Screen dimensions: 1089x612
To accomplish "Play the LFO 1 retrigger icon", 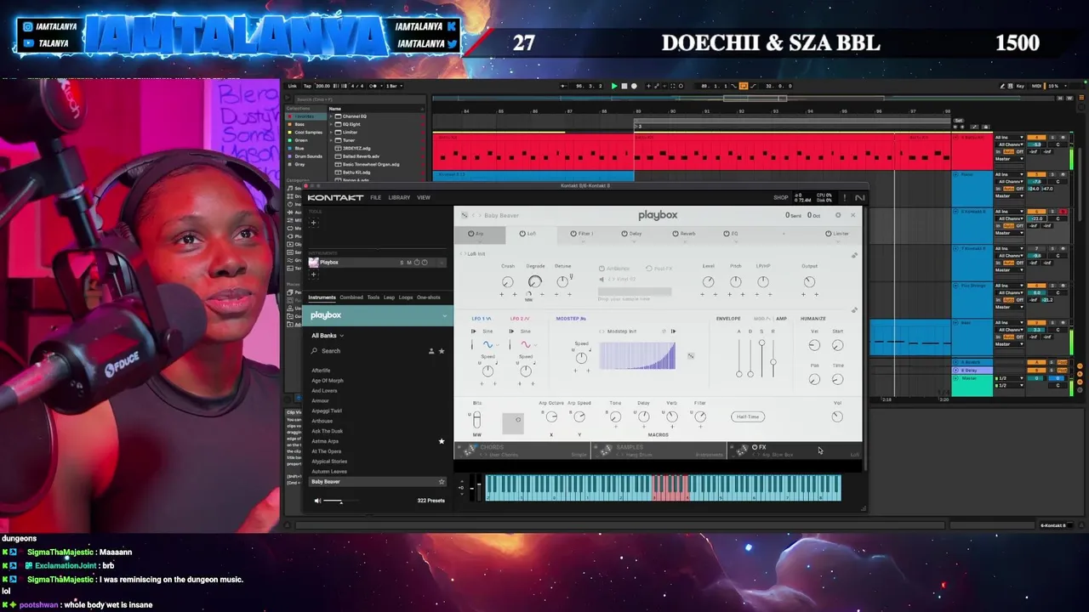I will click(x=473, y=331).
